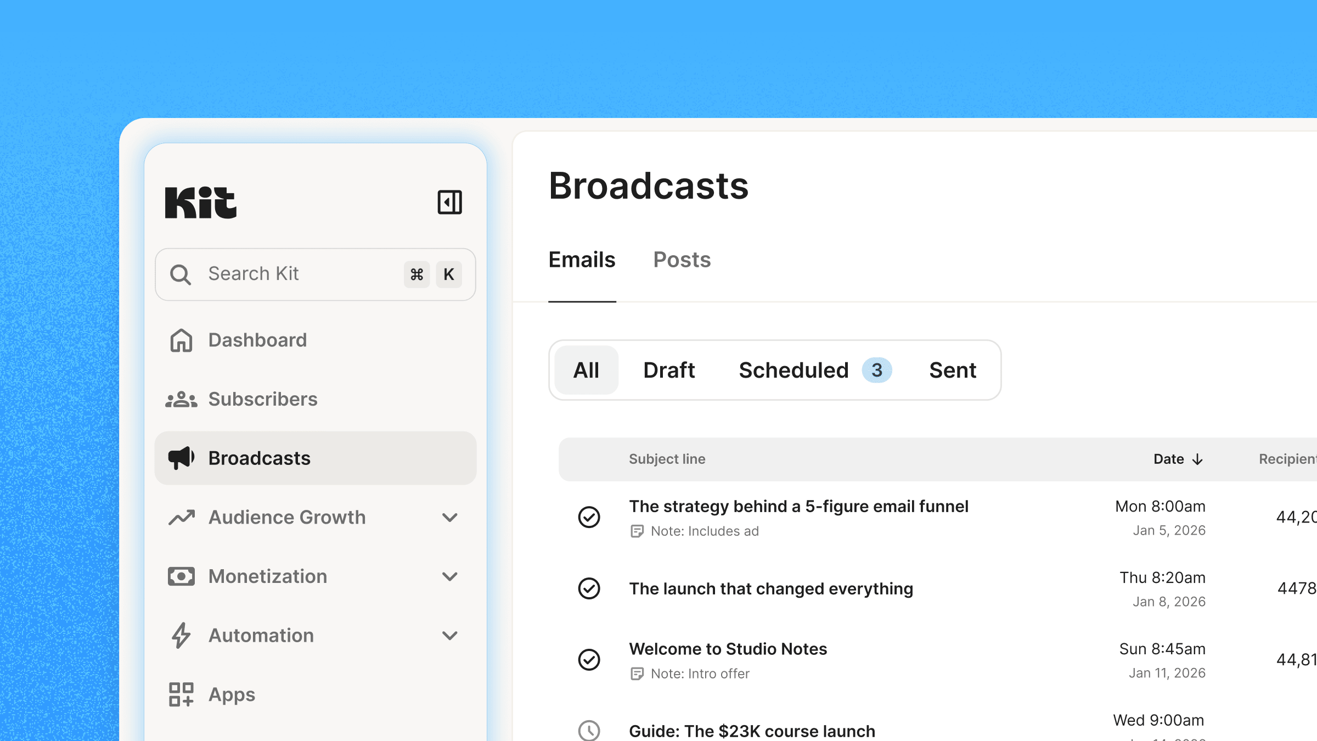Switch to the Emails tab
1317x741 pixels.
click(582, 260)
